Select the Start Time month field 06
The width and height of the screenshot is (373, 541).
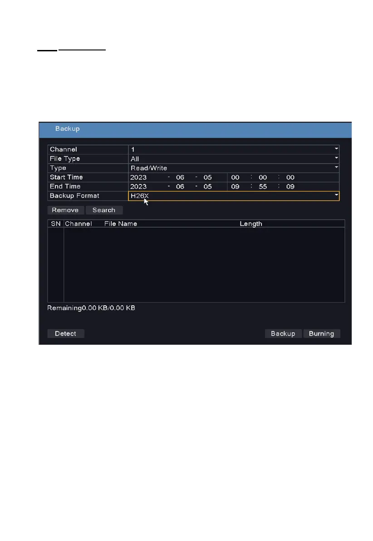point(180,177)
